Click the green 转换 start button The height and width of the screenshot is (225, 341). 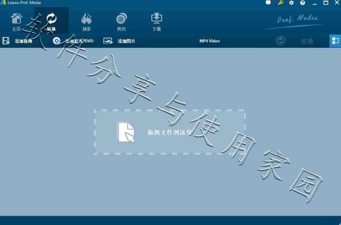307,41
